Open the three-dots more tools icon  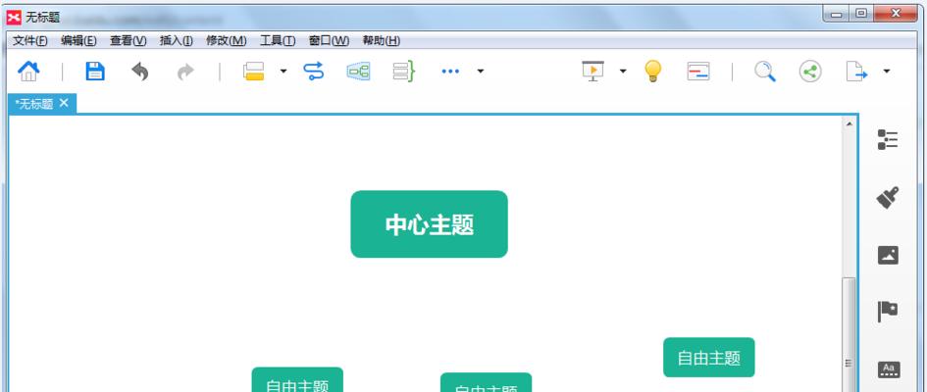(x=450, y=72)
